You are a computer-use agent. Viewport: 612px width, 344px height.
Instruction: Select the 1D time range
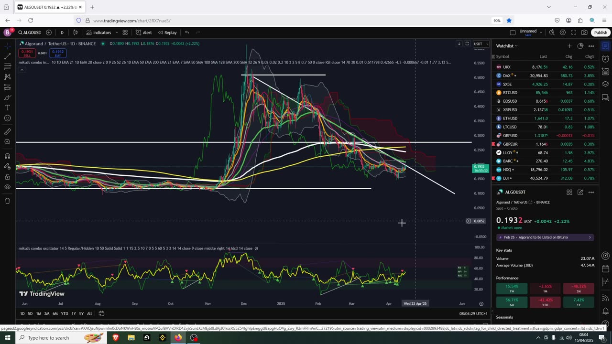pos(22,313)
